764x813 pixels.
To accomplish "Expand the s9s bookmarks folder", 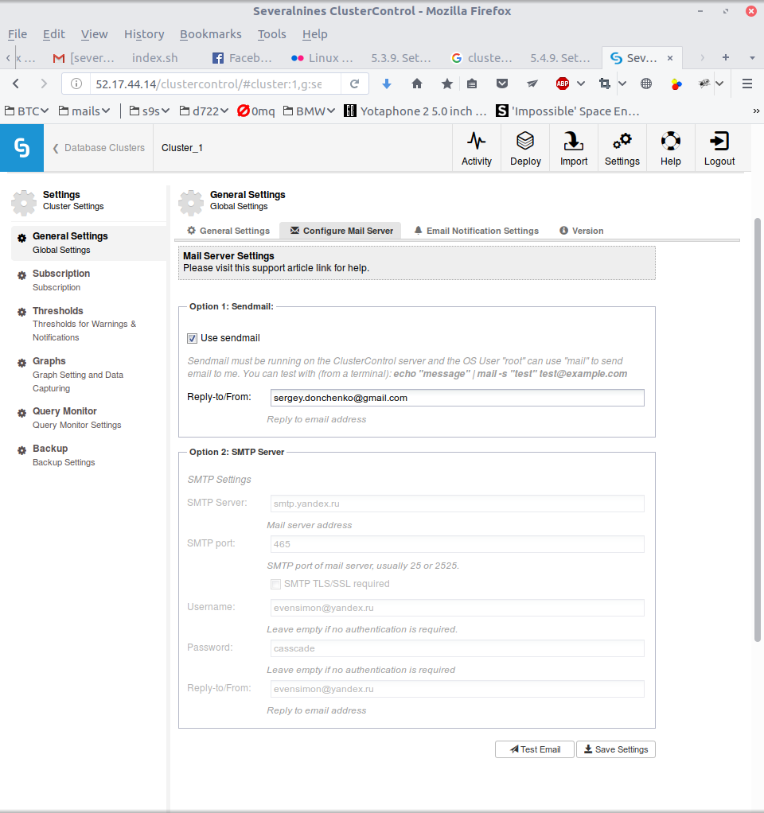I will click(x=150, y=111).
